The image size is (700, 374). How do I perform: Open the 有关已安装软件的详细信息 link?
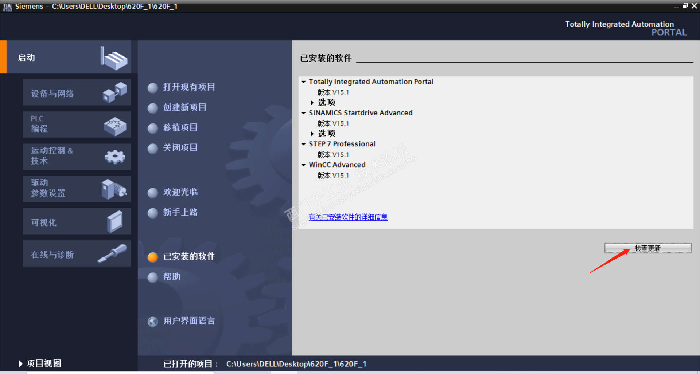(x=348, y=217)
